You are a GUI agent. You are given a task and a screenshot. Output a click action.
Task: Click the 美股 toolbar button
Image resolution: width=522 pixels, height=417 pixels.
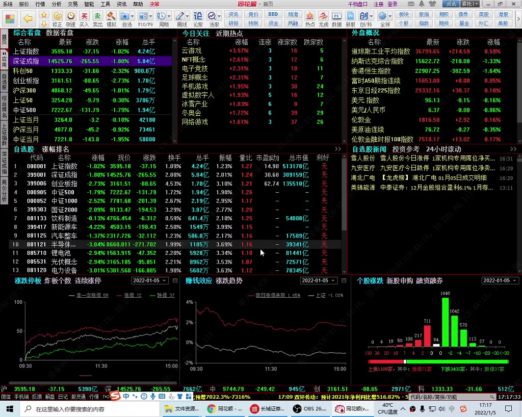(x=503, y=23)
